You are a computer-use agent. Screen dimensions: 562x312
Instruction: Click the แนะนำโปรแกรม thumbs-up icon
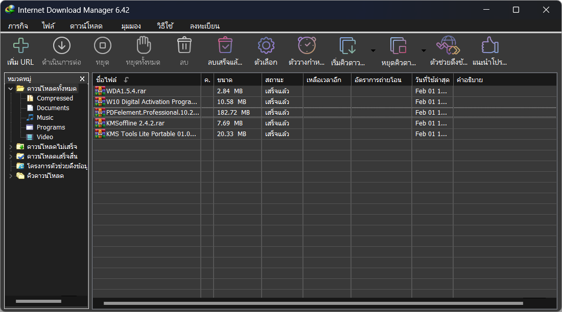(489, 45)
